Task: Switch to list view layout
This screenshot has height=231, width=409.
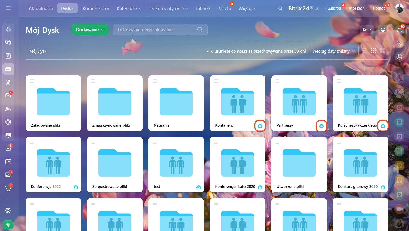Action: tap(364, 51)
